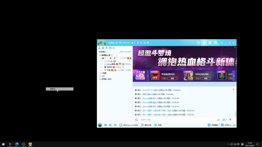This screenshot has width=262, height=147.
Task: Click the airplane icon in channel header
Action: tap(141, 43)
